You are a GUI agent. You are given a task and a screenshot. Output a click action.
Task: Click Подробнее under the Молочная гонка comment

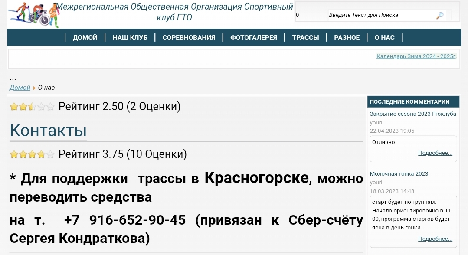coord(435,239)
